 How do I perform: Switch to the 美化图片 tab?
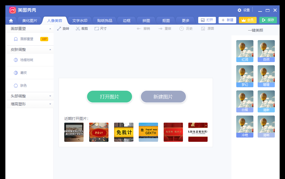point(30,21)
